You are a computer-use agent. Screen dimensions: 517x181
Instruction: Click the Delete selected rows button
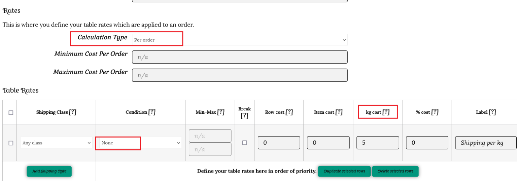[395, 171]
